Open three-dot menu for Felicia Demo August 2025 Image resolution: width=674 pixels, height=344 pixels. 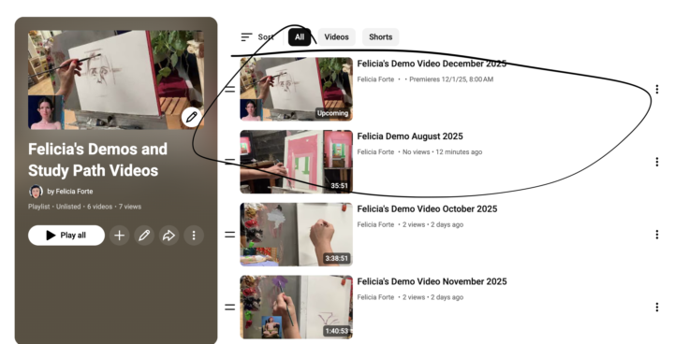click(656, 162)
